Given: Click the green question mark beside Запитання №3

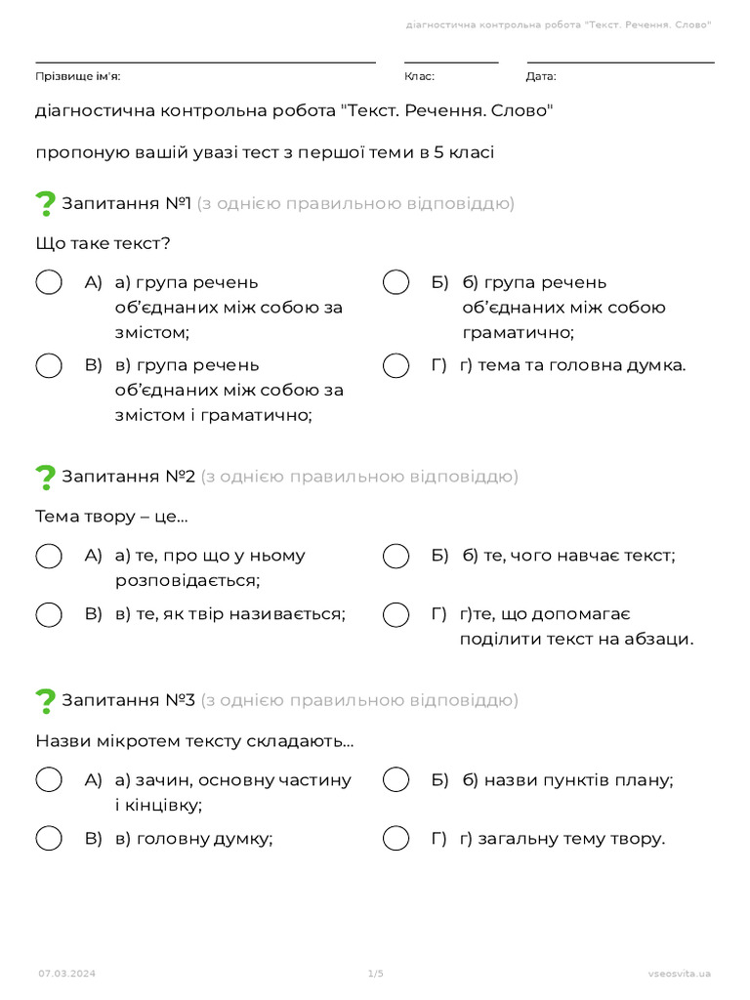Looking at the screenshot, I should point(45,701).
